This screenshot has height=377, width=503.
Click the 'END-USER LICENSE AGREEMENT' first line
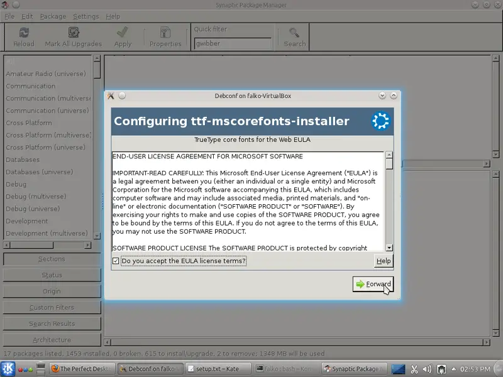207,156
